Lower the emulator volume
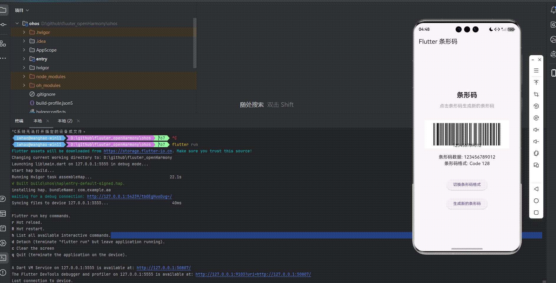The width and height of the screenshot is (556, 283). [536, 141]
